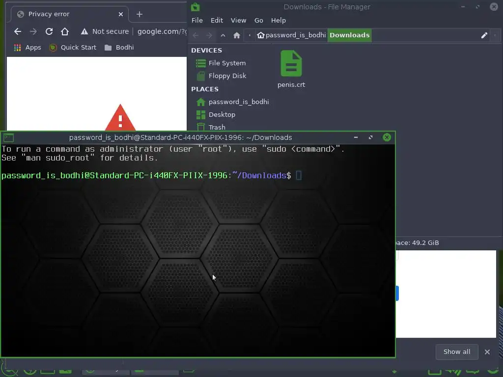Viewport: 503px width, 377px height.
Task: Go to home folder in File Manager
Action: click(x=237, y=35)
